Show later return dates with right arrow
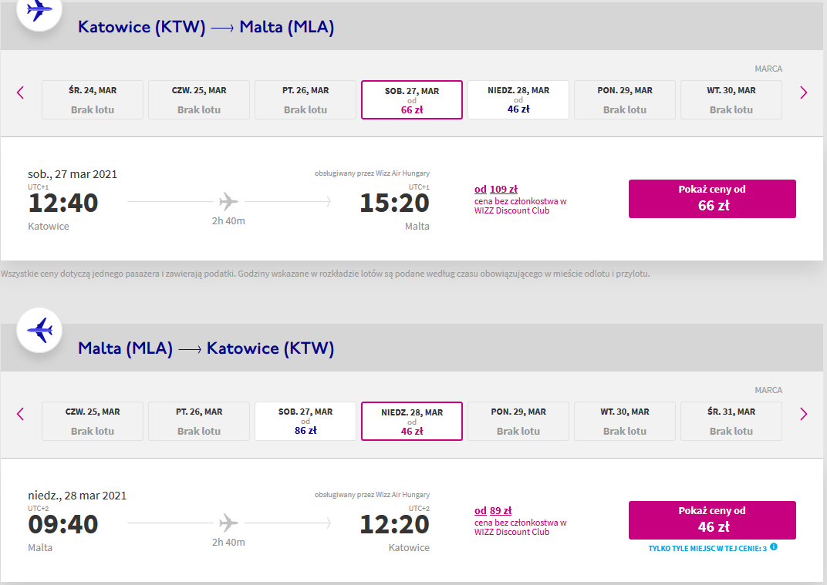 pyautogui.click(x=803, y=414)
